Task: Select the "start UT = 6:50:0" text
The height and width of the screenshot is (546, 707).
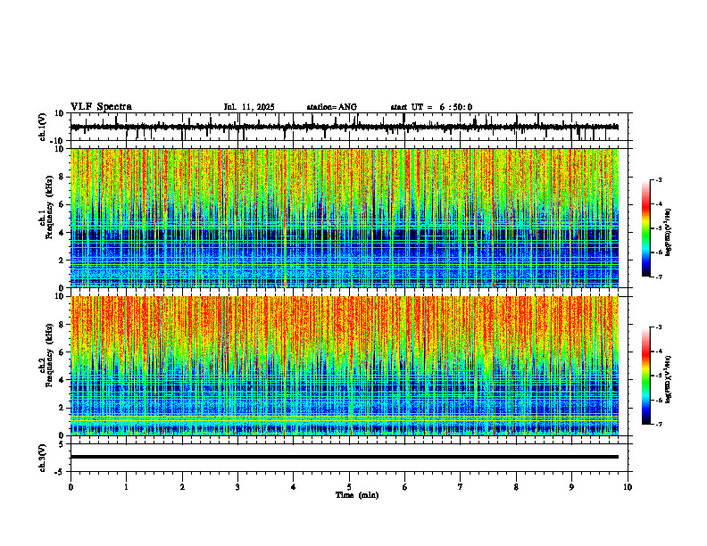Action: tap(431, 107)
